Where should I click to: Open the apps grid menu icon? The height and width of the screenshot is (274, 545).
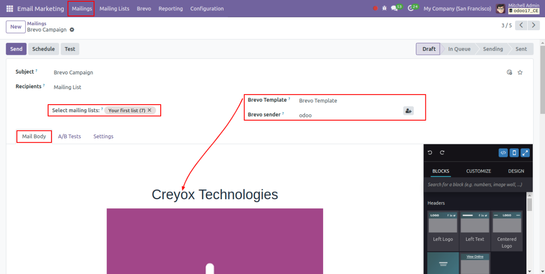pyautogui.click(x=10, y=9)
